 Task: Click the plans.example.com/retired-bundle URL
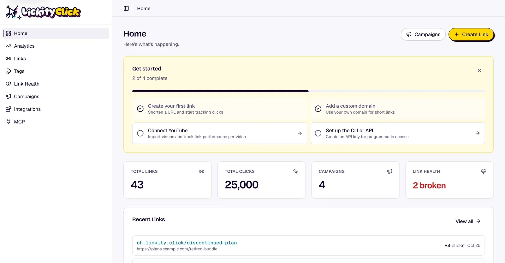(177, 249)
